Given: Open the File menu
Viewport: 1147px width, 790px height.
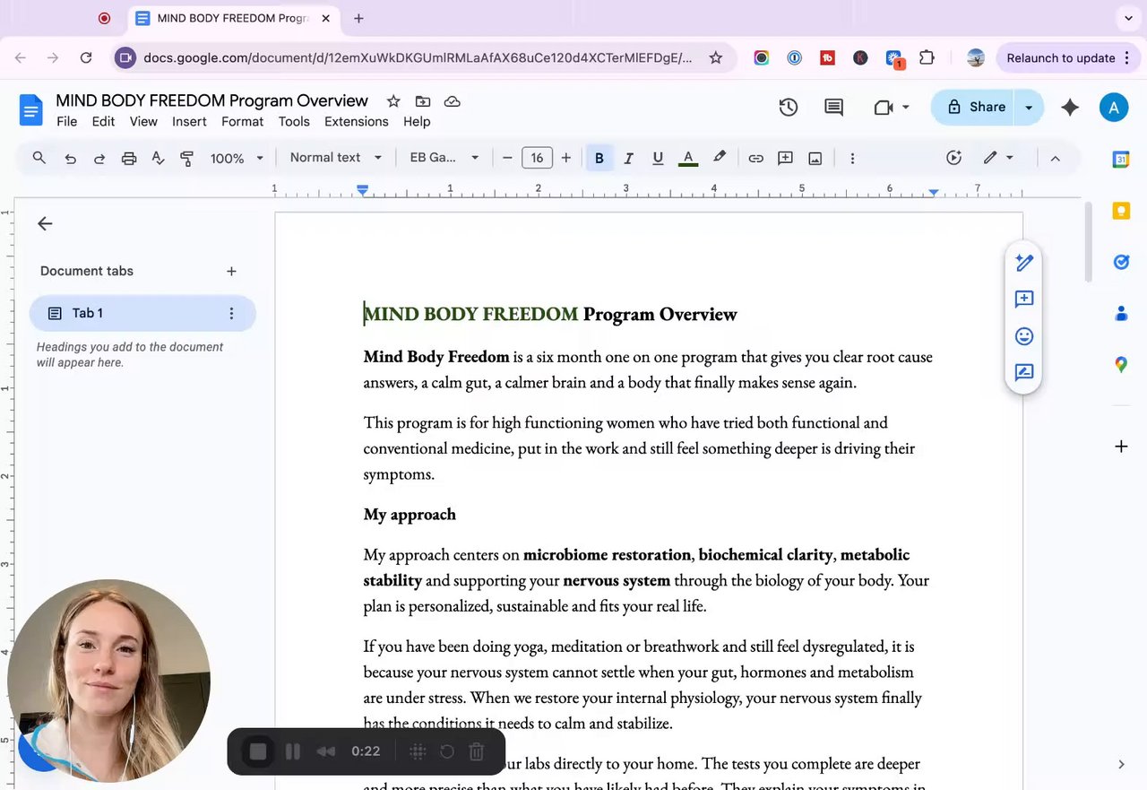Looking at the screenshot, I should click(x=67, y=122).
